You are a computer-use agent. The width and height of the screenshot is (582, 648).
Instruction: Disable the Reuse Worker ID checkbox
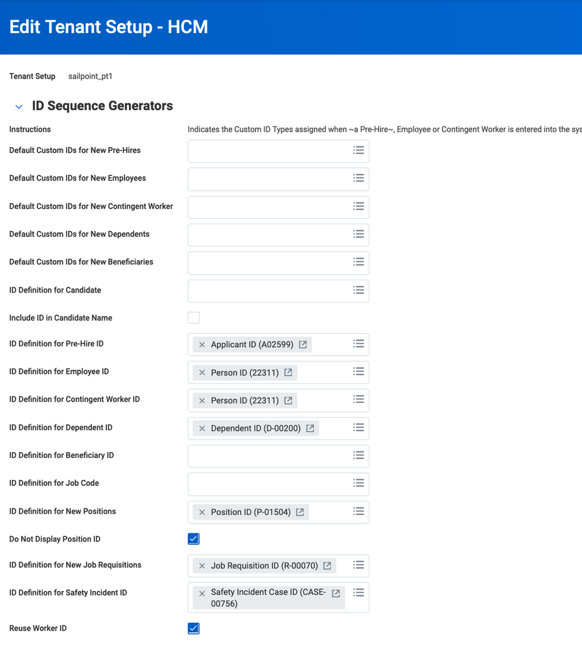click(194, 628)
